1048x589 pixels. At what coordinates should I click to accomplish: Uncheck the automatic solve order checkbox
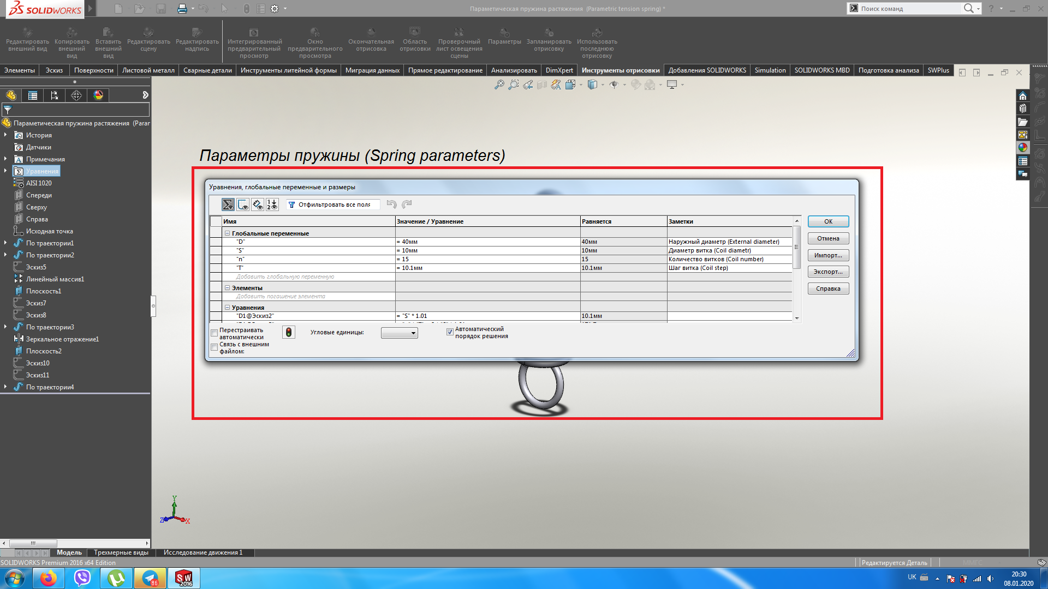(x=450, y=332)
